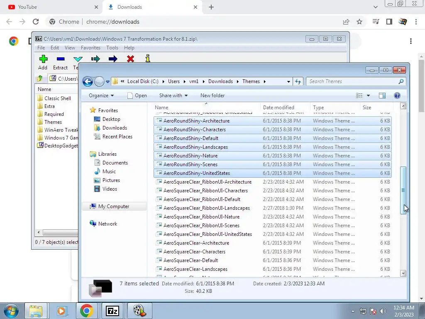Switch to Chrome via taskbar icon

(86, 311)
